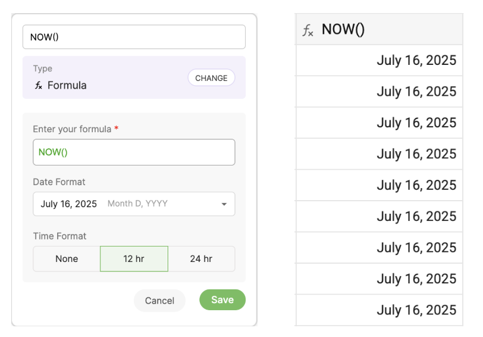Focus the field name input at top

134,37
